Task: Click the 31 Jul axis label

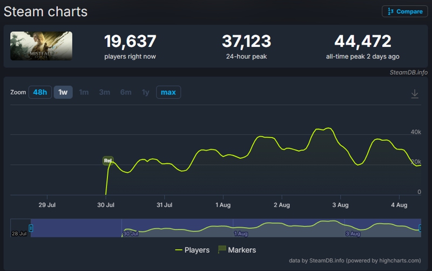Action: point(165,205)
